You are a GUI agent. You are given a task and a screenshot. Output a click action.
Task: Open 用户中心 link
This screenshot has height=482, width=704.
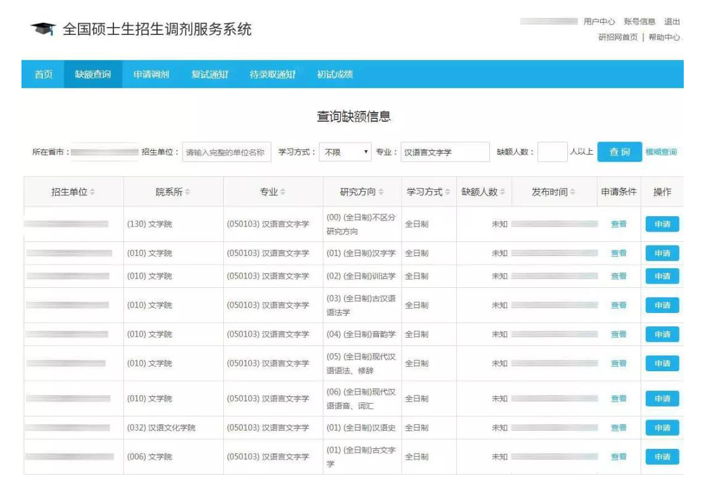(x=599, y=21)
